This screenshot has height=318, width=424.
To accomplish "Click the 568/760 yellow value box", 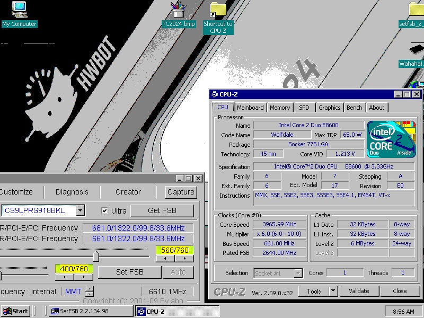I will point(175,250).
